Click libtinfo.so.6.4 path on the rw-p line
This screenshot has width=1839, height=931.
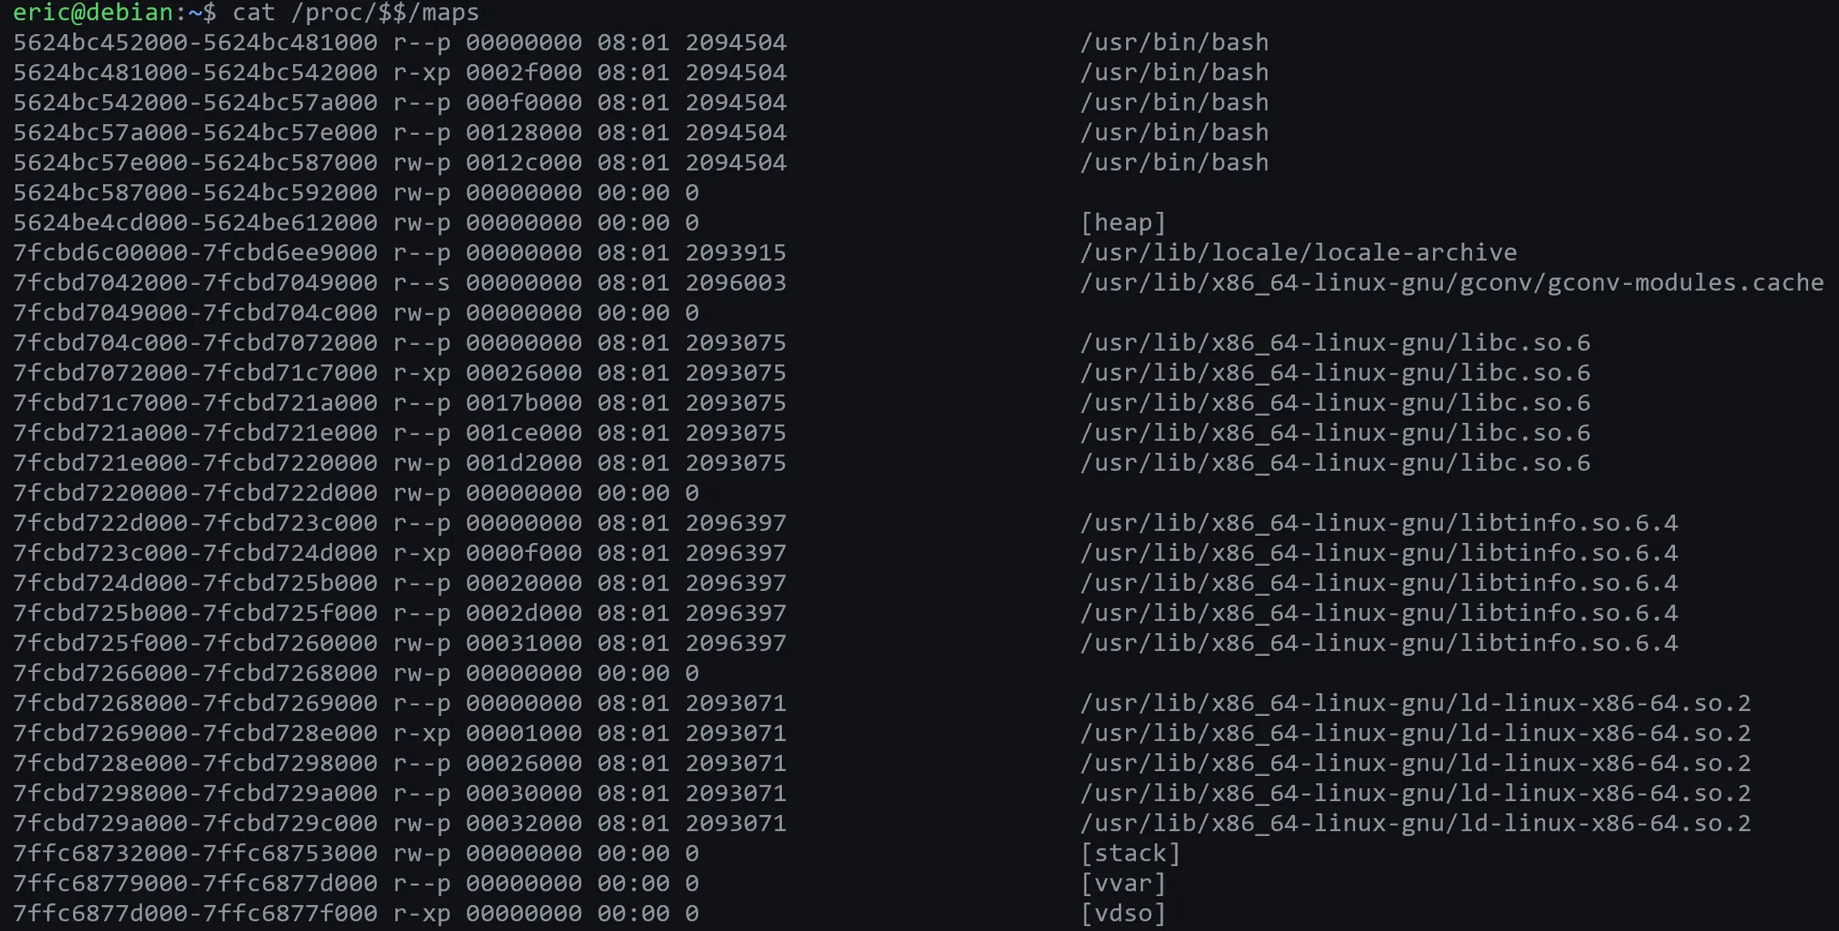point(1378,643)
